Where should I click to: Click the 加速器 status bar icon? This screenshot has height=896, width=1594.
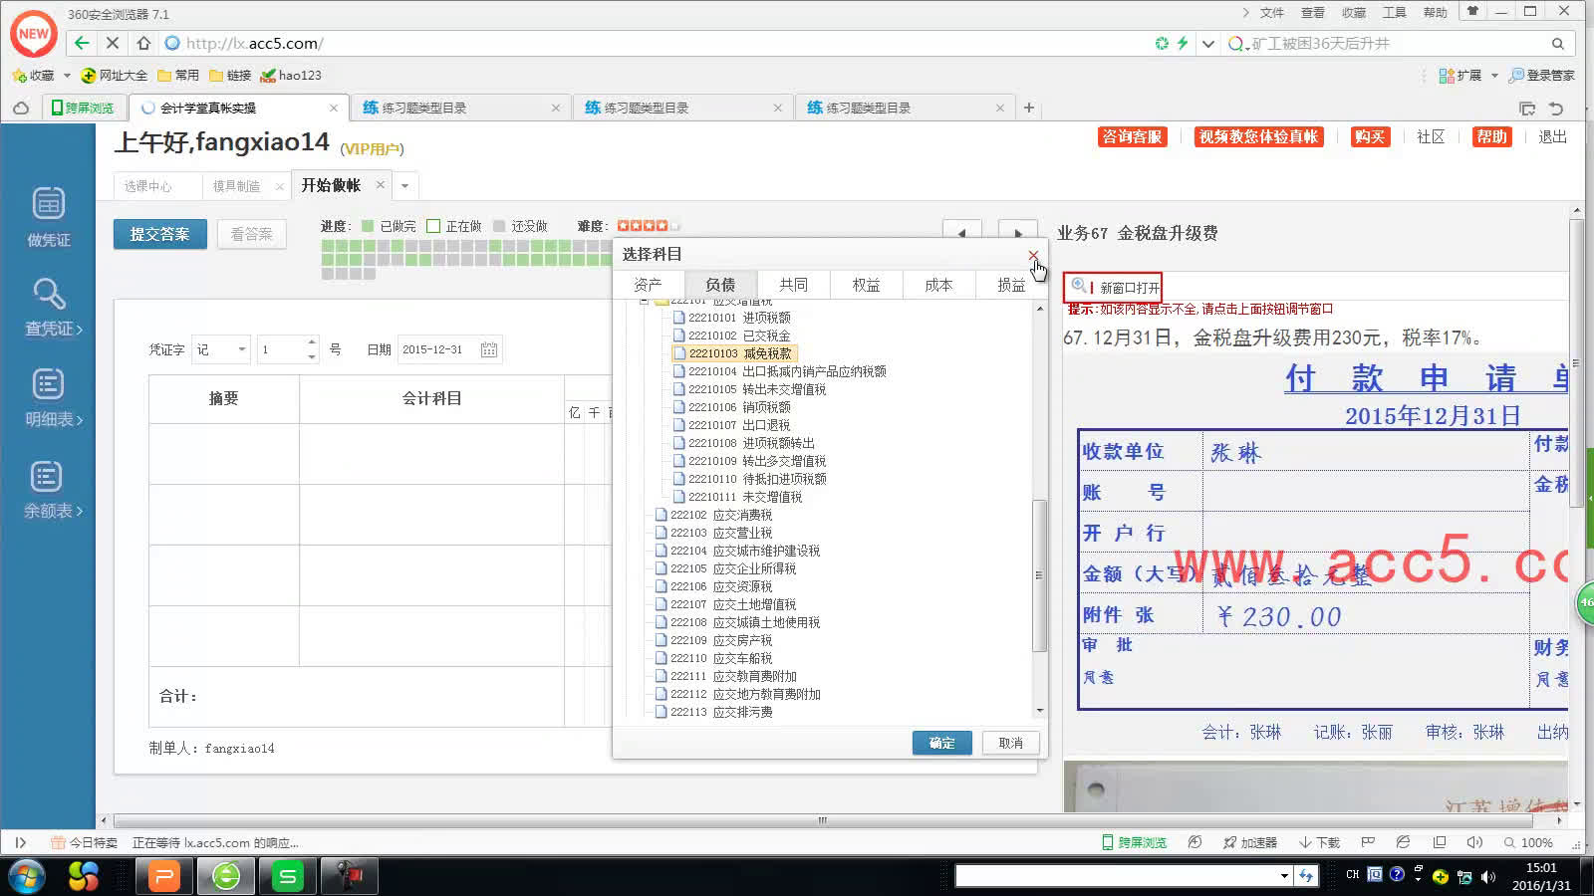[x=1250, y=842]
